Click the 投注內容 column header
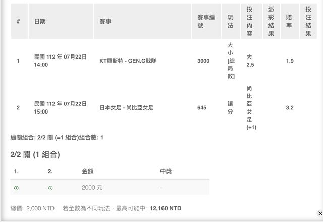The height and width of the screenshot is (222, 323). pos(250,22)
